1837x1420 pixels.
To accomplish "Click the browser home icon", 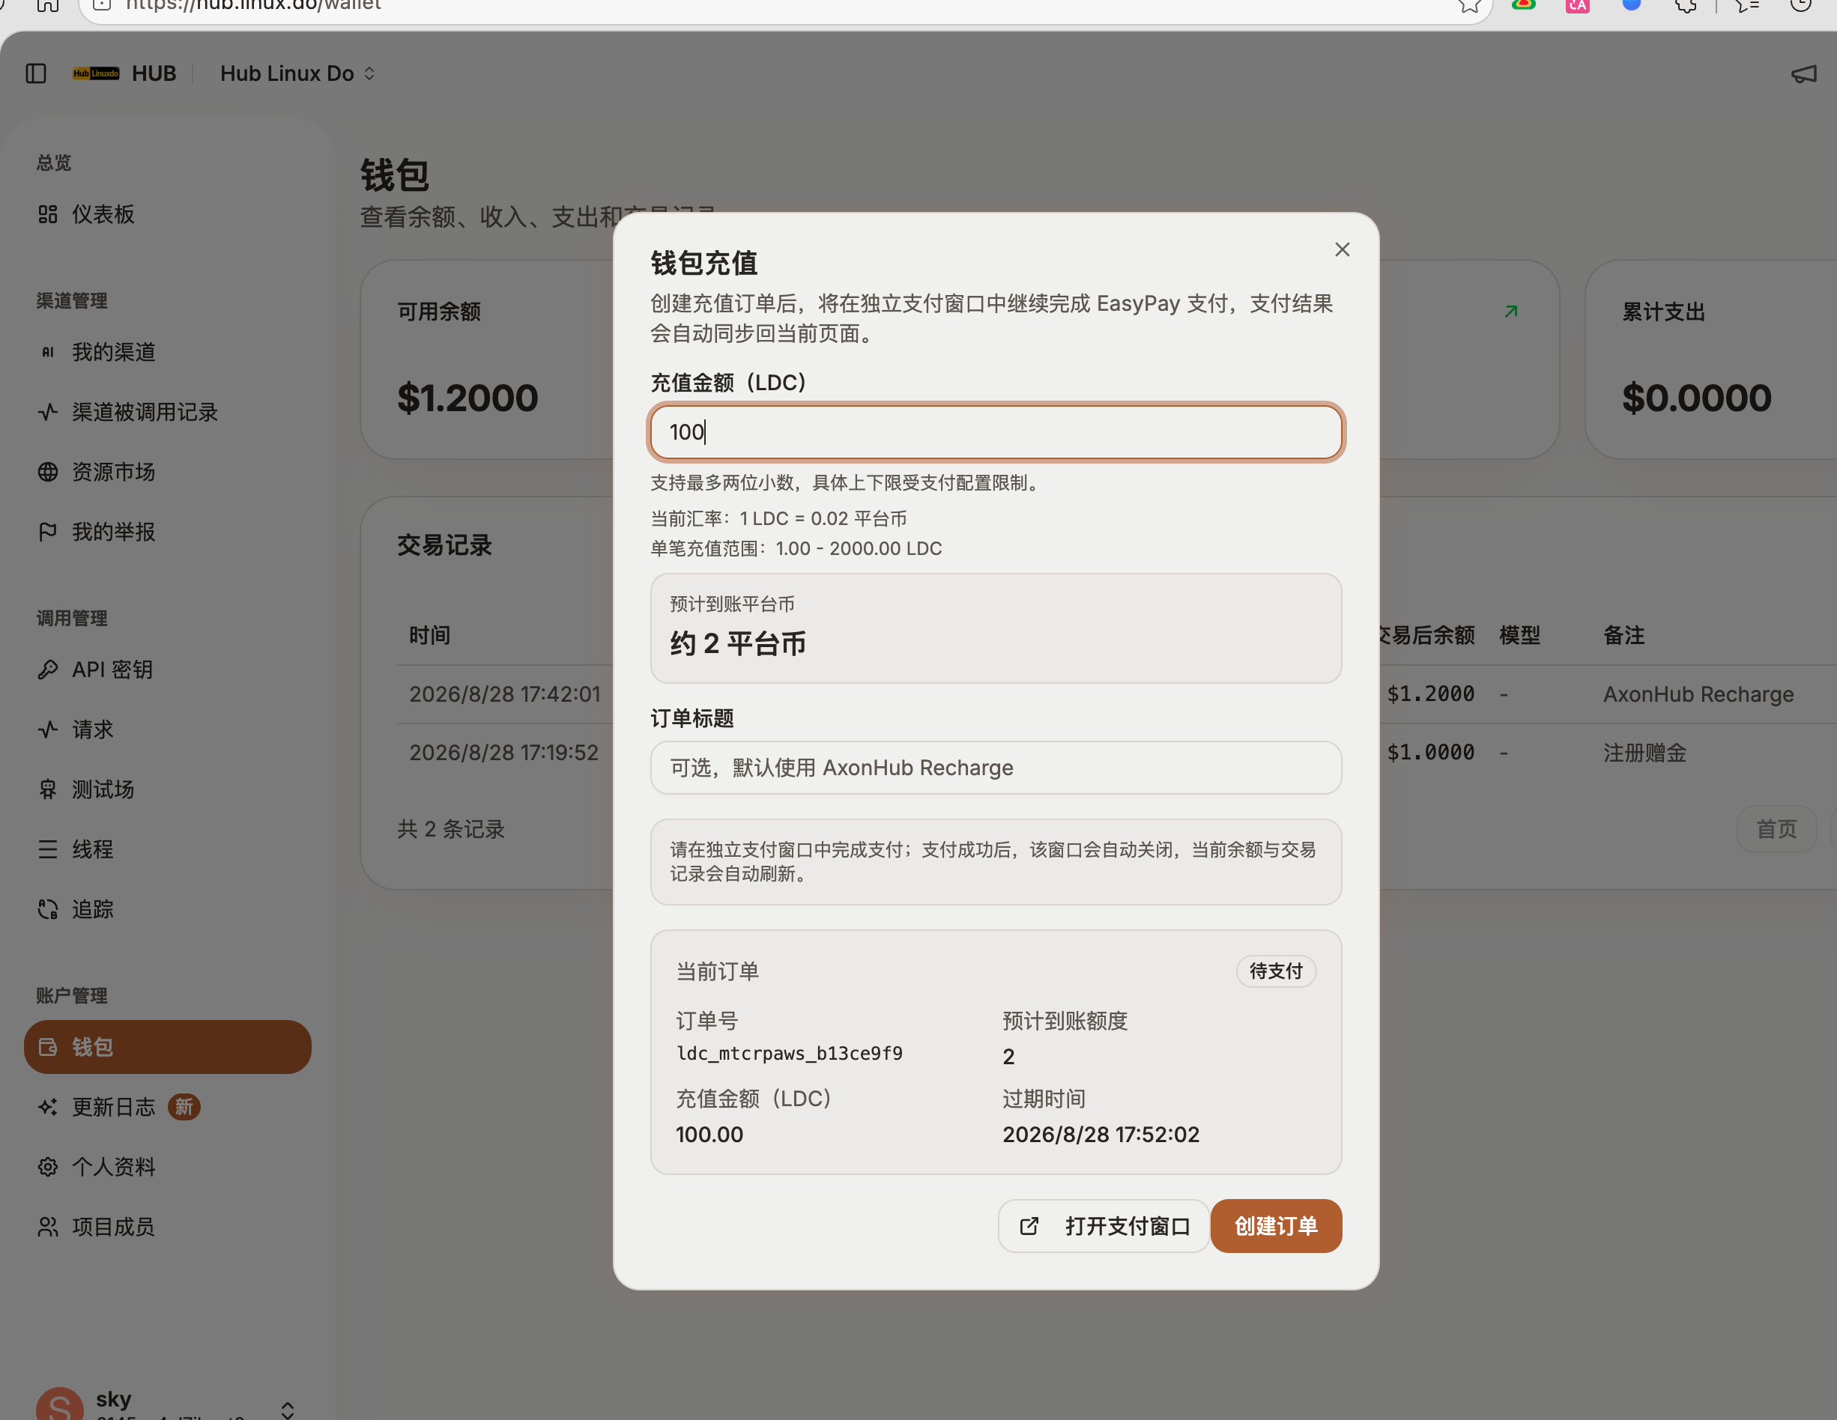I will pyautogui.click(x=48, y=5).
